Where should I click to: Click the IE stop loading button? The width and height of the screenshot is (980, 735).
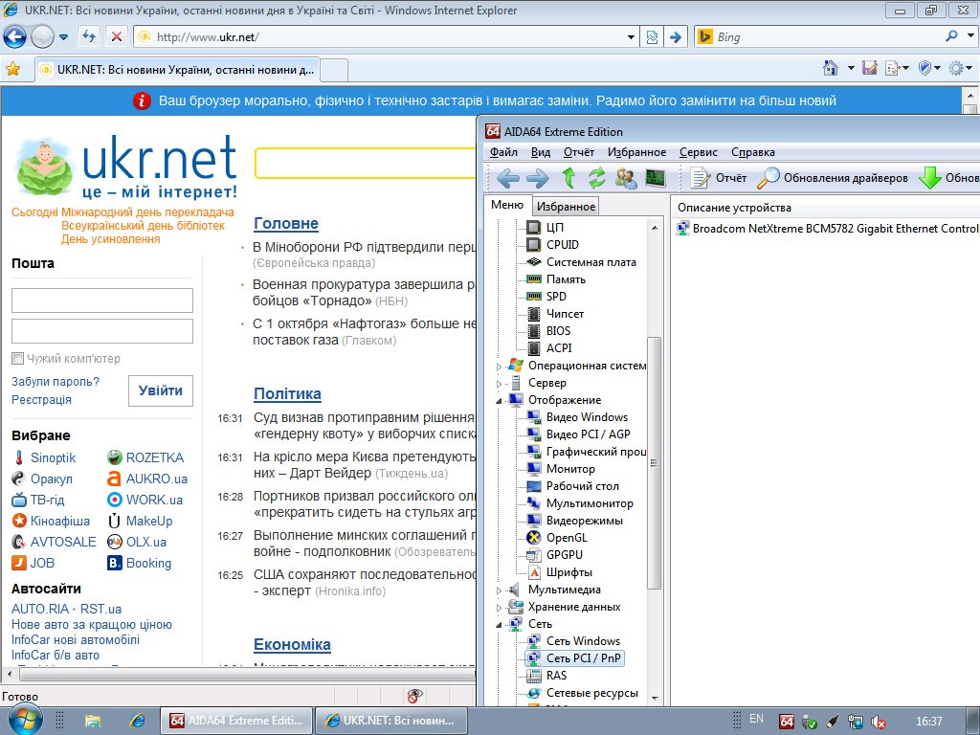pos(116,37)
